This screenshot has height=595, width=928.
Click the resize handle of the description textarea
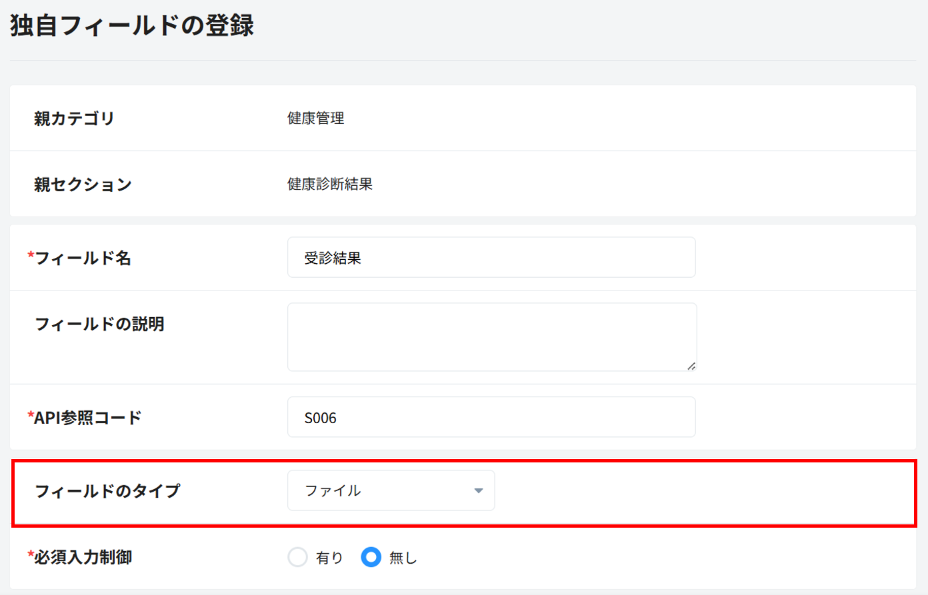691,366
